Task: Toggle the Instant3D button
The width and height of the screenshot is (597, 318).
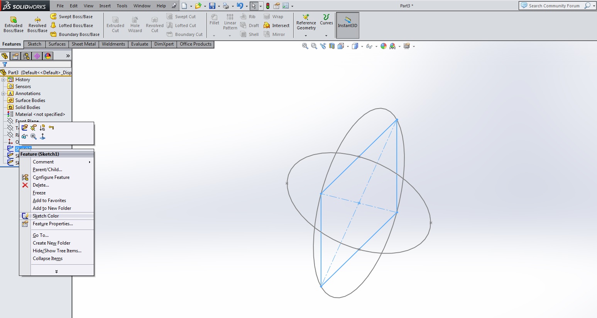Action: click(347, 25)
